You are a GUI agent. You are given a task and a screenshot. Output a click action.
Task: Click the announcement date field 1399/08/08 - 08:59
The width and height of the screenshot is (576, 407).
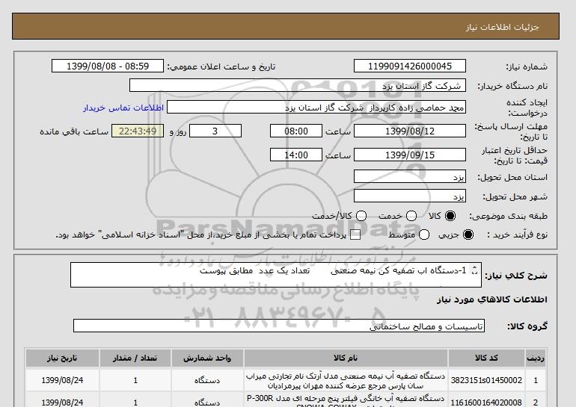pos(108,66)
